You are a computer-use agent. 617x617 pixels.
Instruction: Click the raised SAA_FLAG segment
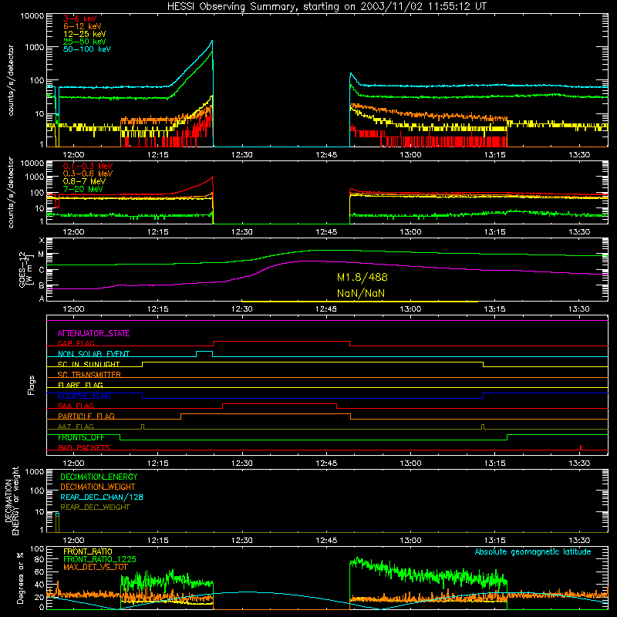tap(279, 404)
